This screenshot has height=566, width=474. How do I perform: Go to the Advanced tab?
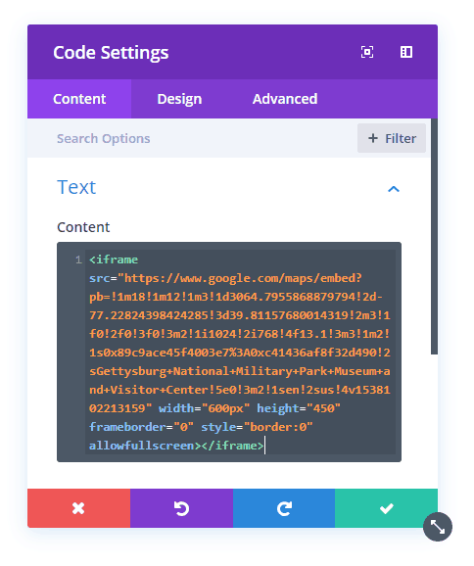285,99
